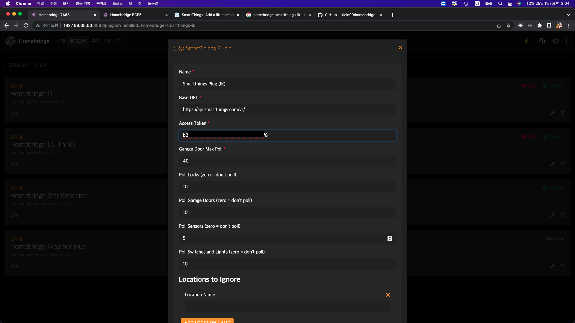Expand the tab search chevron
This screenshot has width=575, height=323.
(x=568, y=15)
